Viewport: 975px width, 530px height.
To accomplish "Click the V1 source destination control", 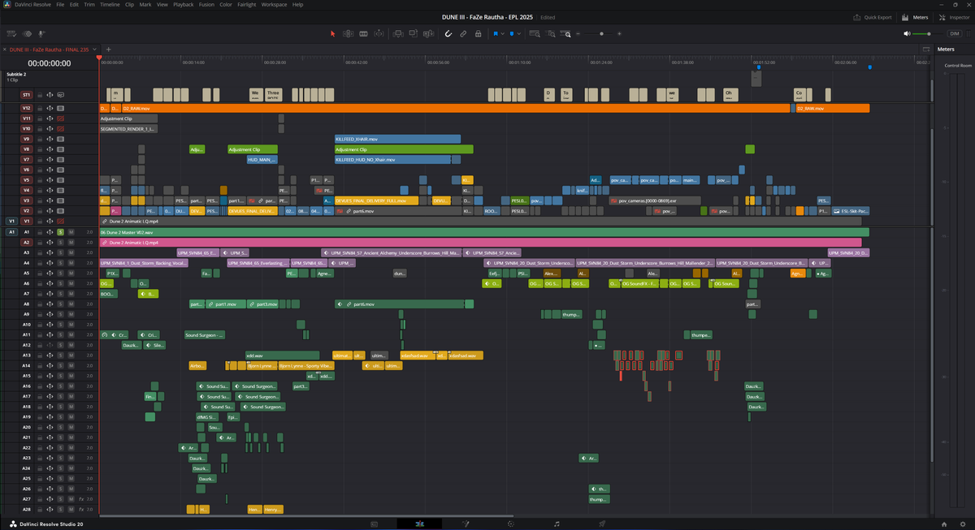I will 11,221.
